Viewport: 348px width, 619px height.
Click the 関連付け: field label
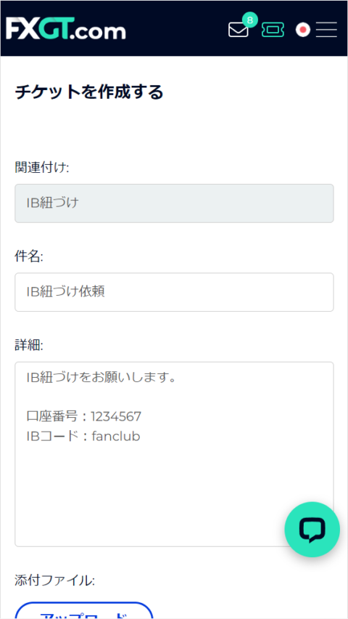pyautogui.click(x=42, y=168)
